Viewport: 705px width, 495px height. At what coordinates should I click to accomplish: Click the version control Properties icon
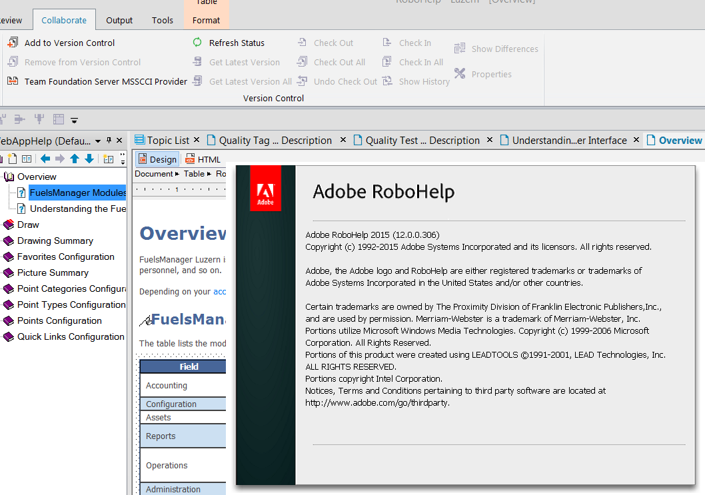tap(460, 73)
